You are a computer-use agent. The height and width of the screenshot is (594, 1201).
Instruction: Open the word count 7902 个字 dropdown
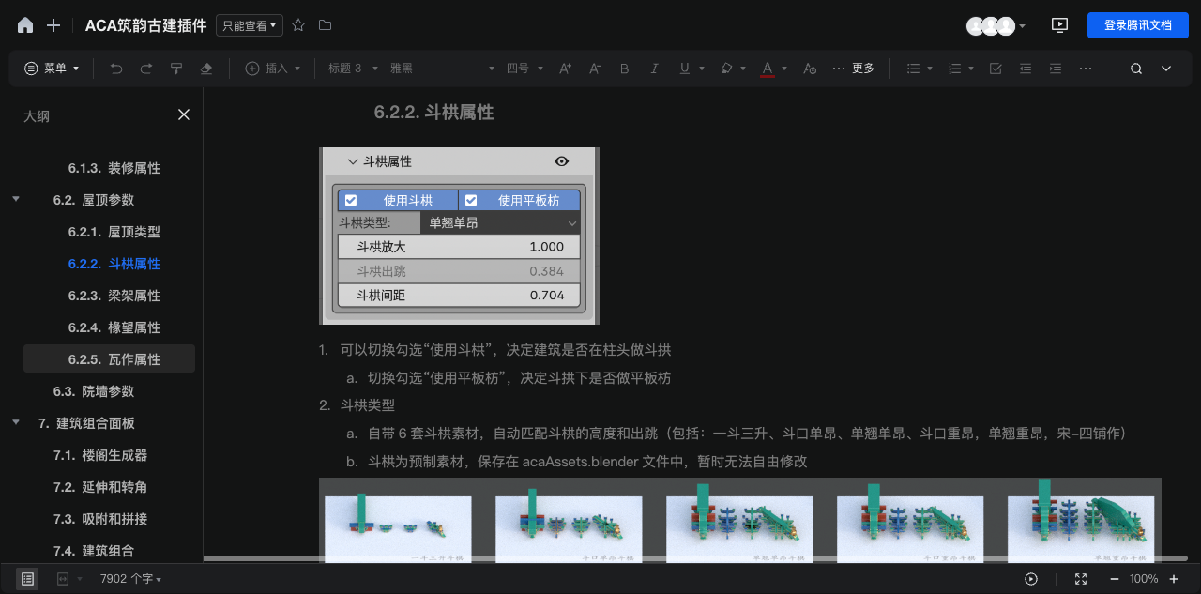click(130, 579)
